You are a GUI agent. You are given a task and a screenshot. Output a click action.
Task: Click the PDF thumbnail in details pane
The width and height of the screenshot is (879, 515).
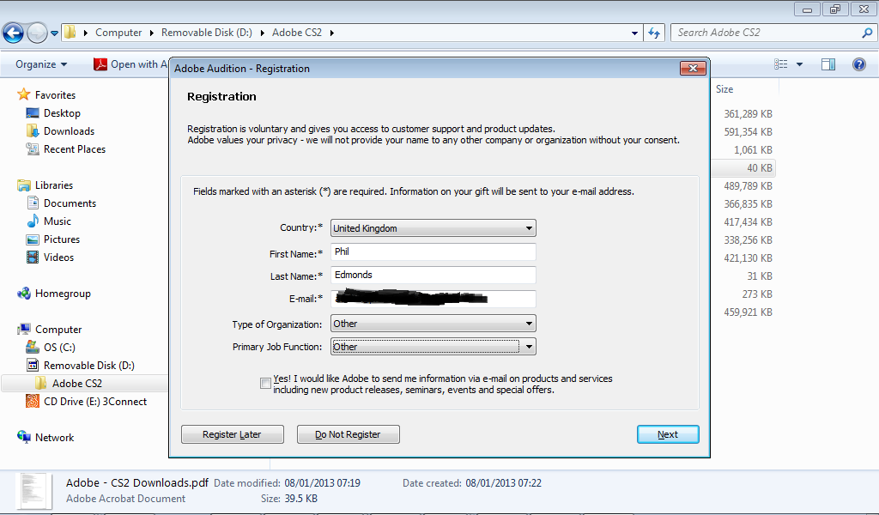[x=34, y=492]
